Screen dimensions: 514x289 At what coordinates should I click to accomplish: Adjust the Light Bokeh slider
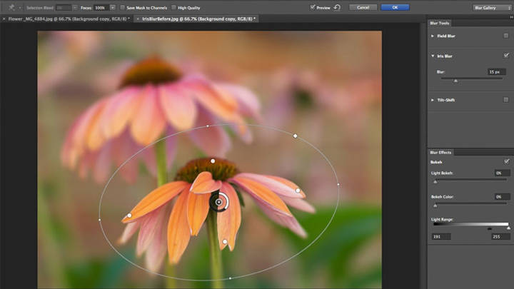pyautogui.click(x=435, y=181)
